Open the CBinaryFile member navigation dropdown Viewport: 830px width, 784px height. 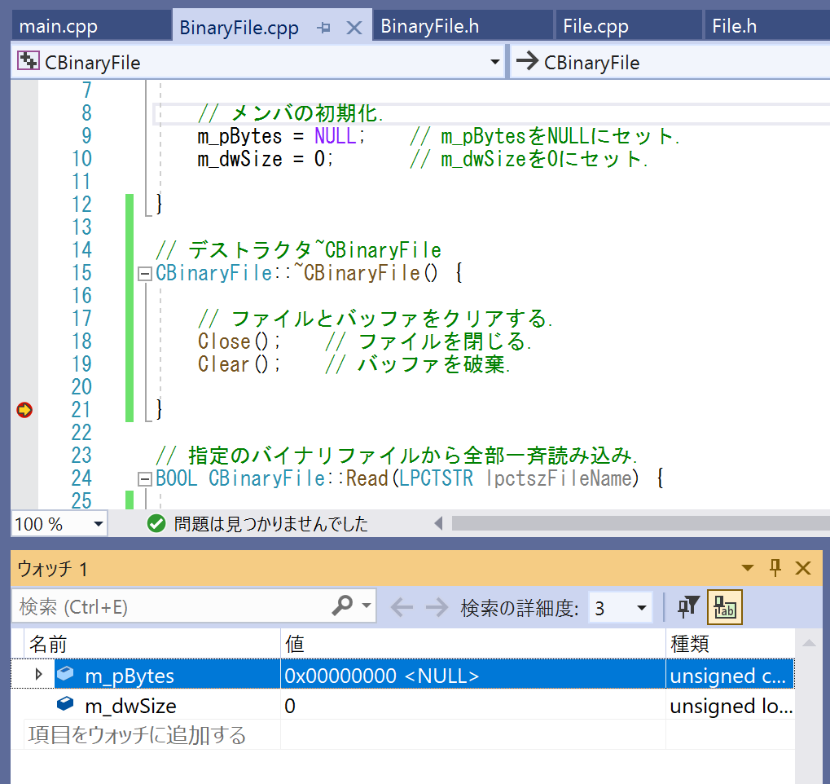pos(670,62)
